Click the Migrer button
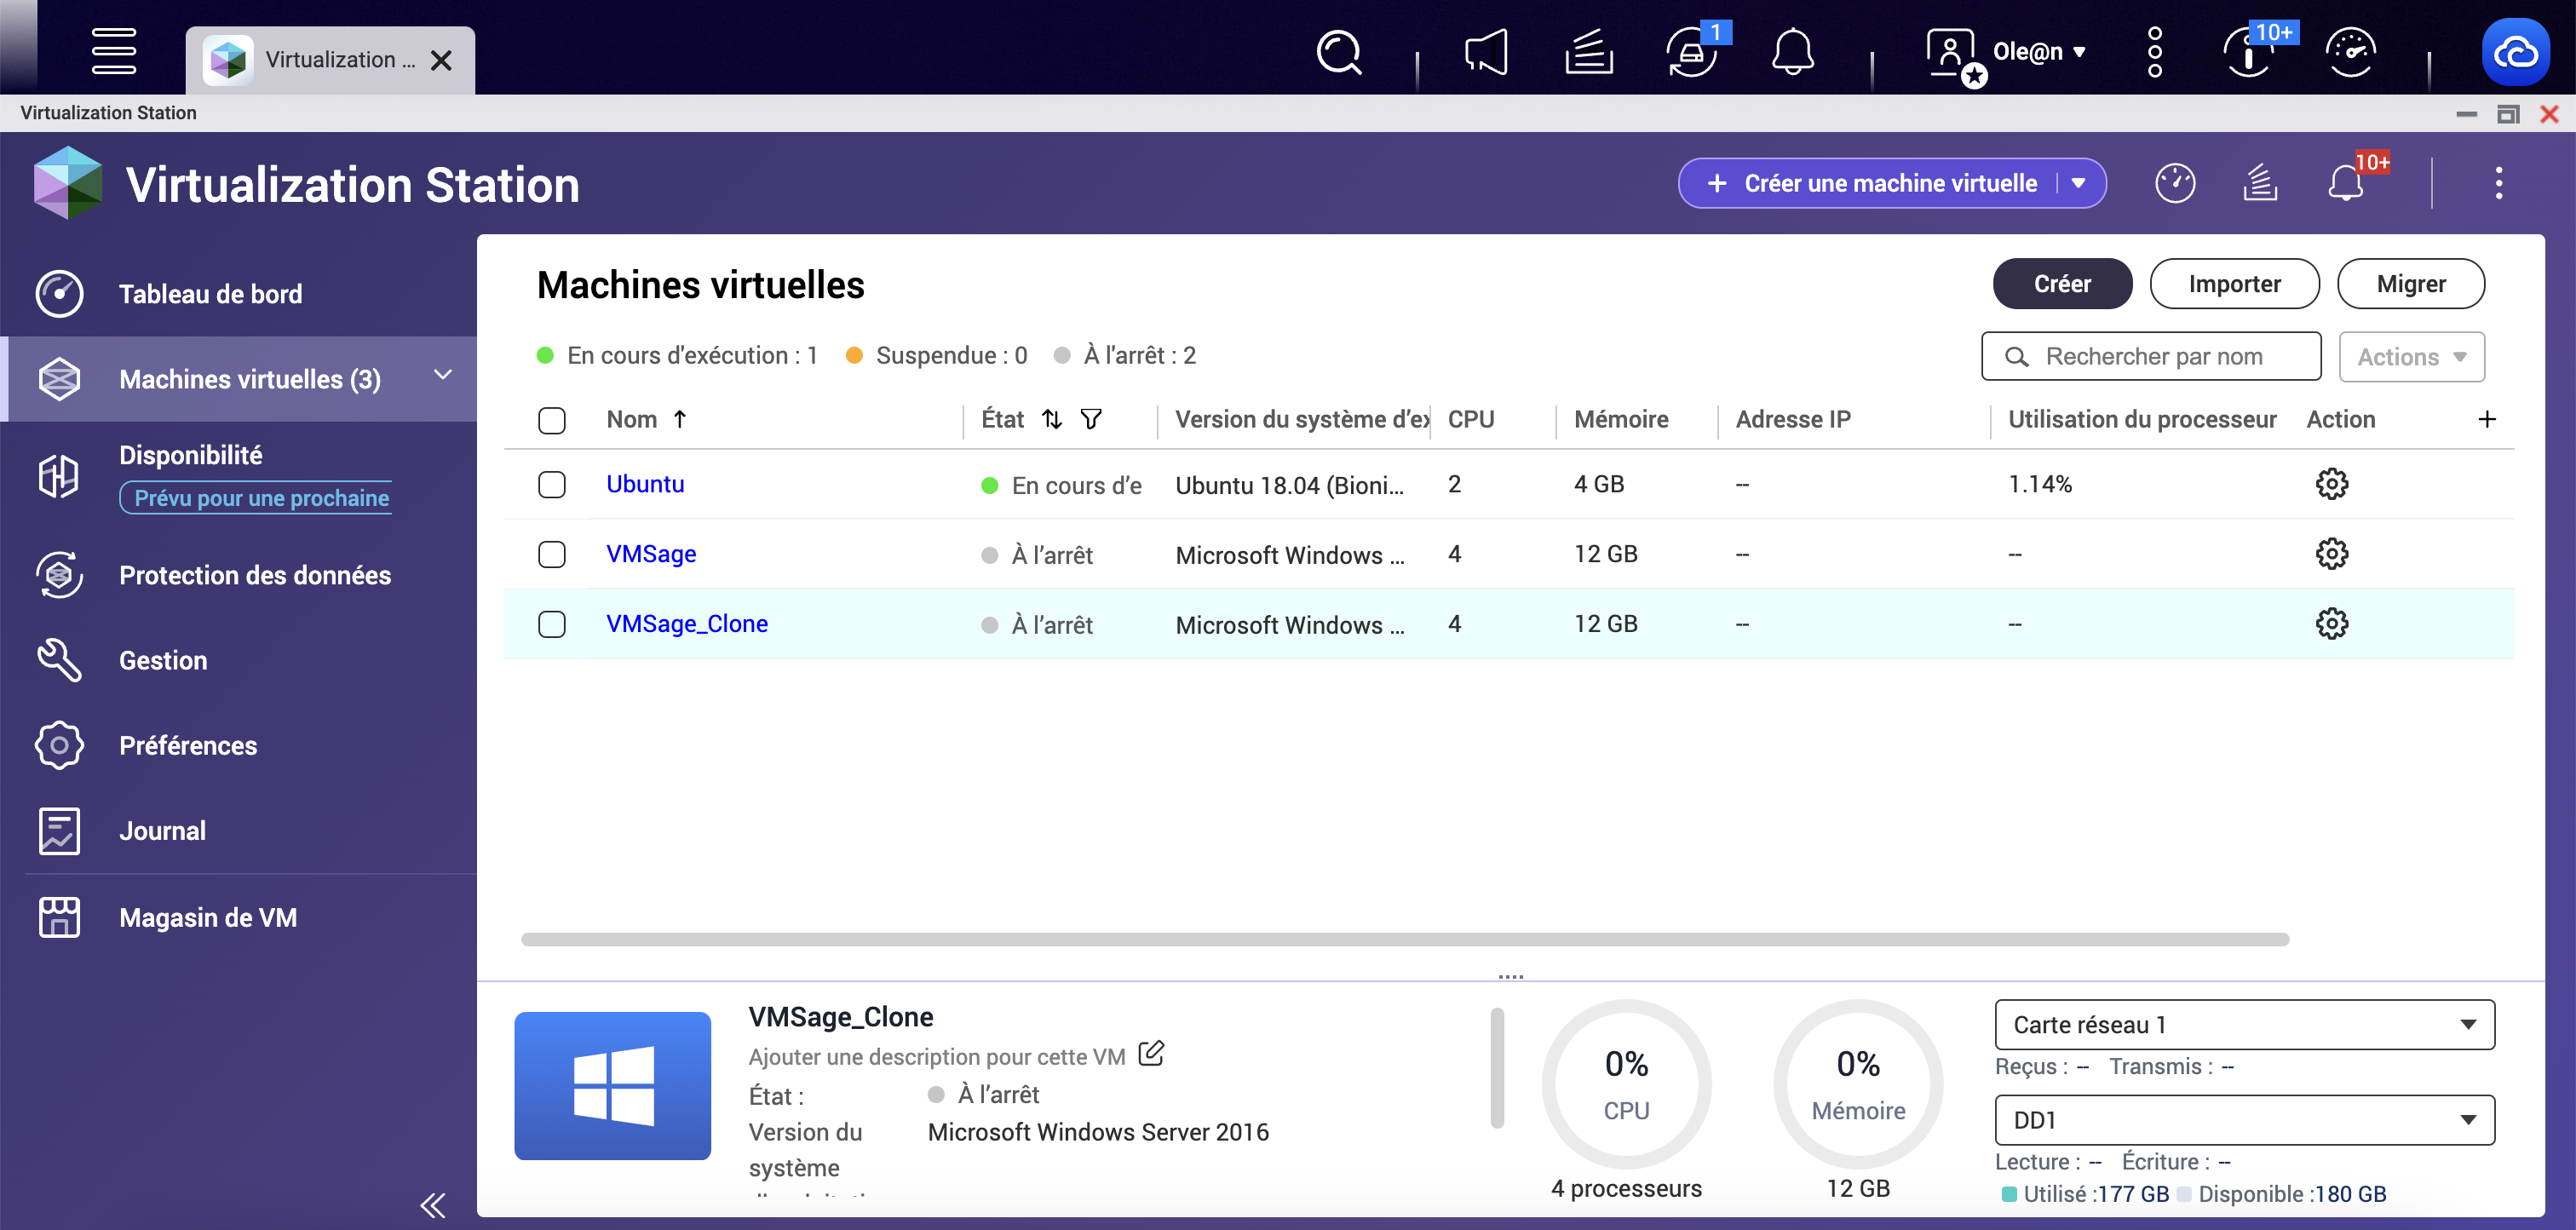Screen dimensions: 2576x1230 pyautogui.click(x=2410, y=284)
